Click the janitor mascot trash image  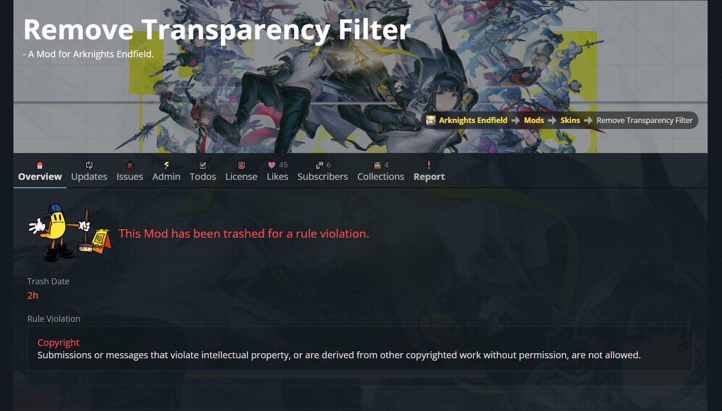pos(70,233)
